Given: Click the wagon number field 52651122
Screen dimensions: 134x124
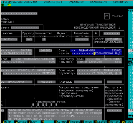Looking at the screenshot, I should pyautogui.click(x=9, y=39).
